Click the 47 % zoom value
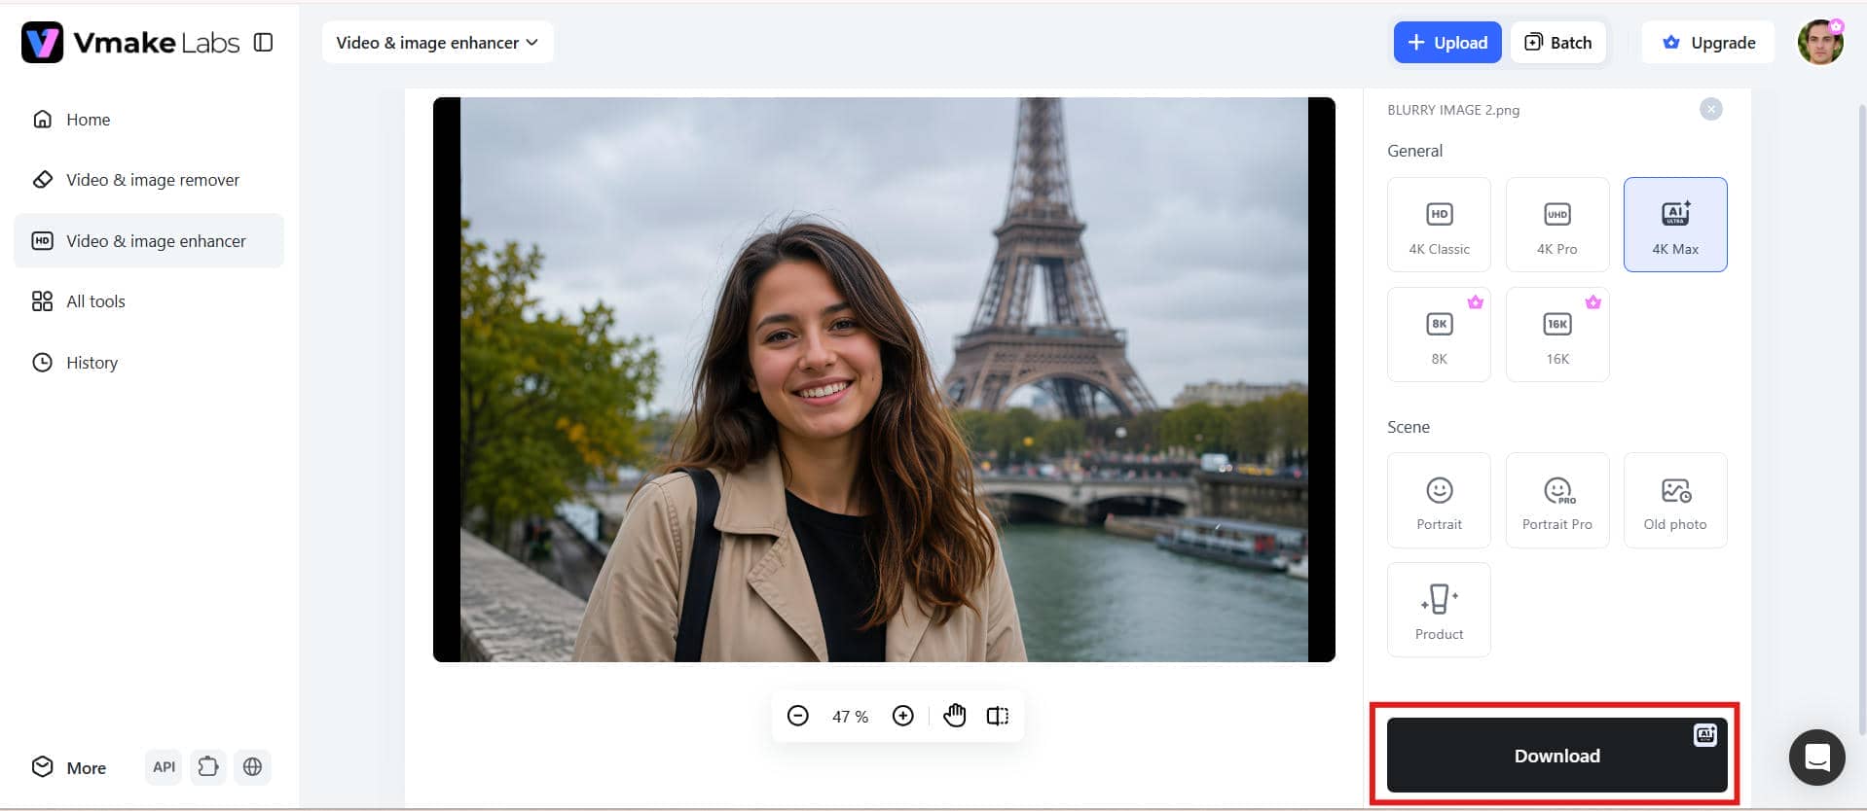Image resolution: width=1867 pixels, height=811 pixels. pyautogui.click(x=850, y=717)
